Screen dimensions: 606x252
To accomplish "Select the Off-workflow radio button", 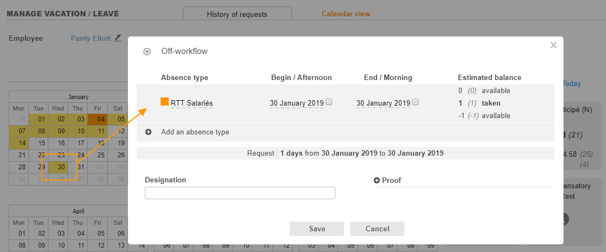I will point(147,52).
